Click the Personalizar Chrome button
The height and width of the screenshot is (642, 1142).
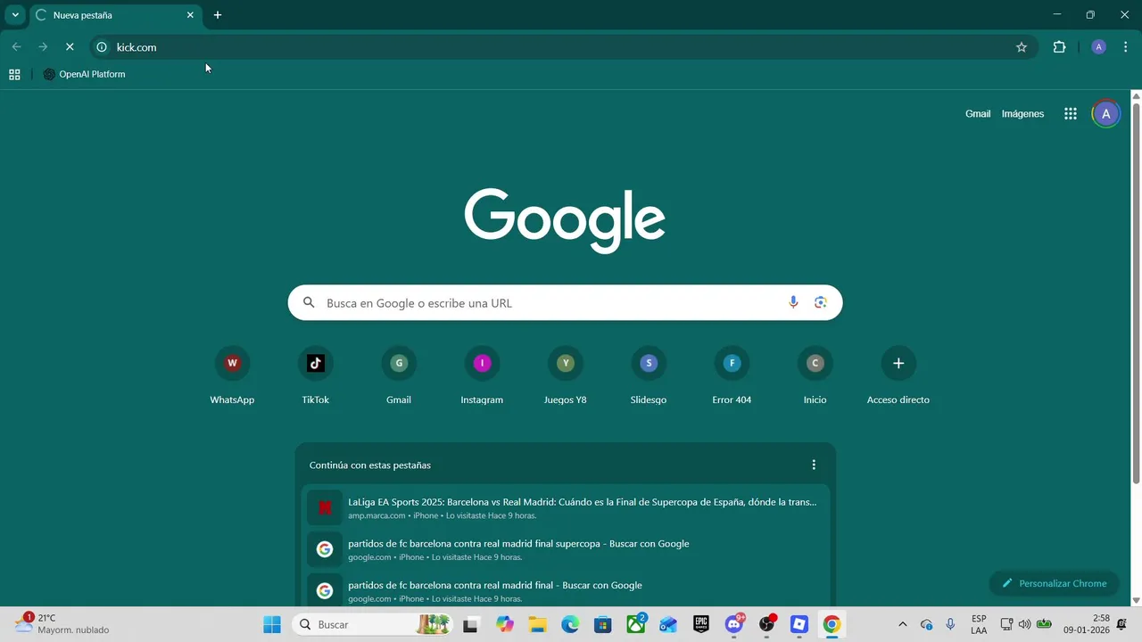tap(1054, 583)
